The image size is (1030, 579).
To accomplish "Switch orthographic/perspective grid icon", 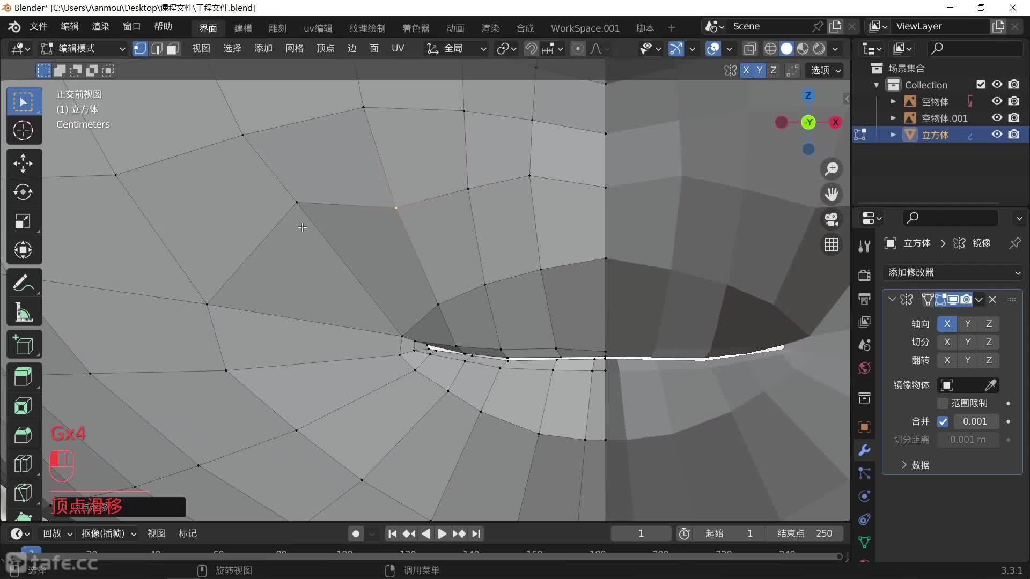I will [832, 244].
